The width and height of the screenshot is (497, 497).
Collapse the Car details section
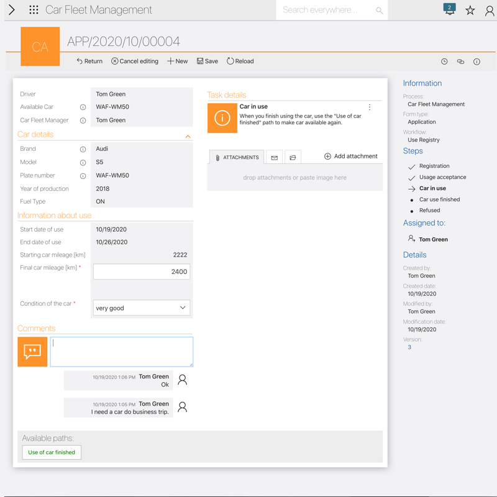188,136
